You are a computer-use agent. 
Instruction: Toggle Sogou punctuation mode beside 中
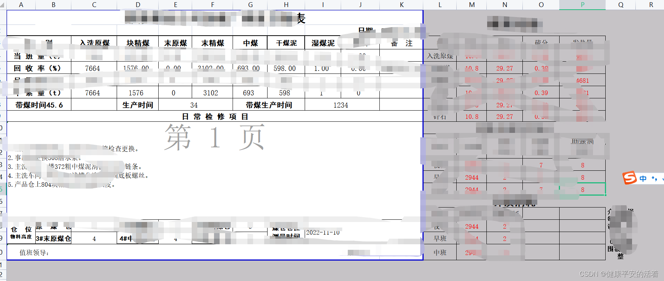pyautogui.click(x=654, y=179)
